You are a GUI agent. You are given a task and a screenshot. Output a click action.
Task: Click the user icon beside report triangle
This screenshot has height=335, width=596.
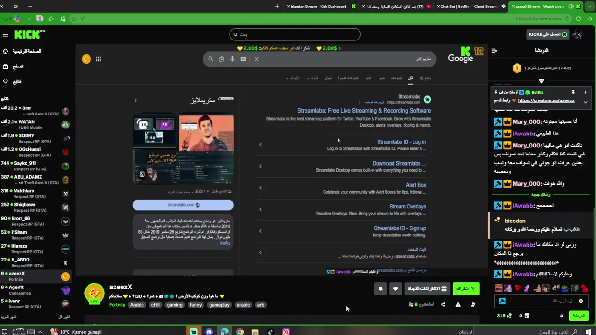(x=473, y=305)
